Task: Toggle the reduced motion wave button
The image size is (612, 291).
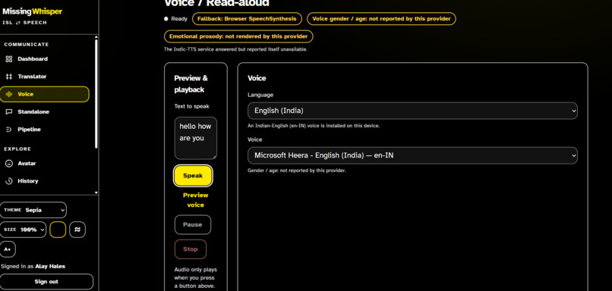Action: point(77,230)
